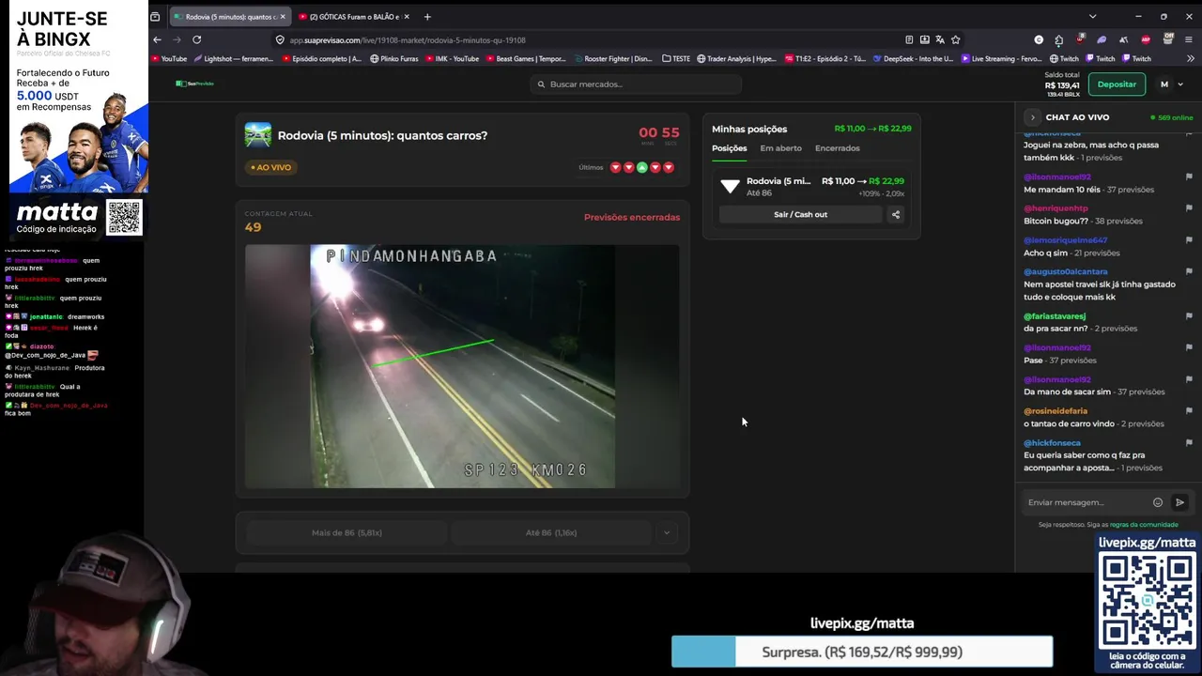Click the Rodovia market thumbnail icon
The width and height of the screenshot is (1202, 676).
coord(258,135)
